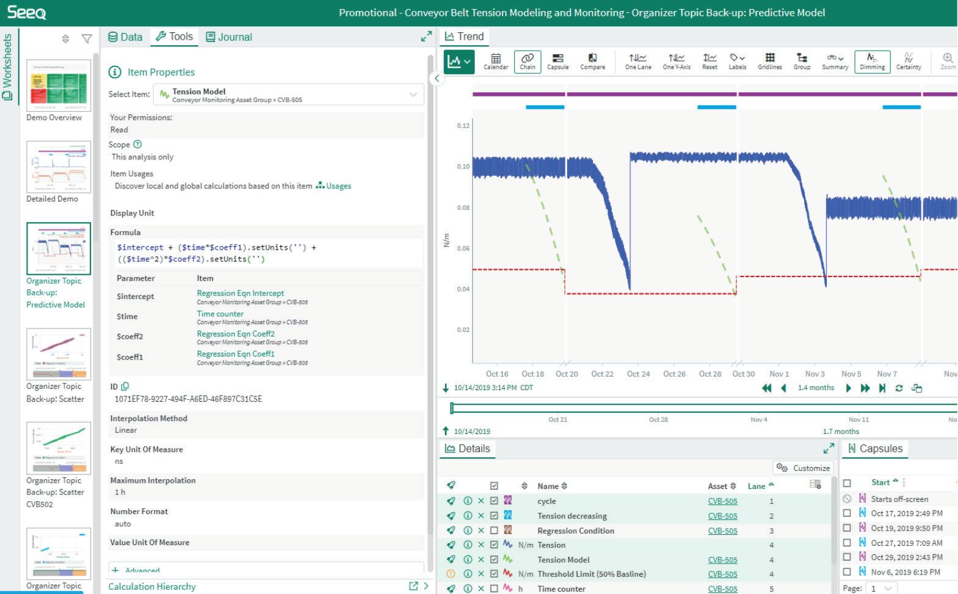
Task: Open the Scope help question mark
Action: [x=137, y=145]
